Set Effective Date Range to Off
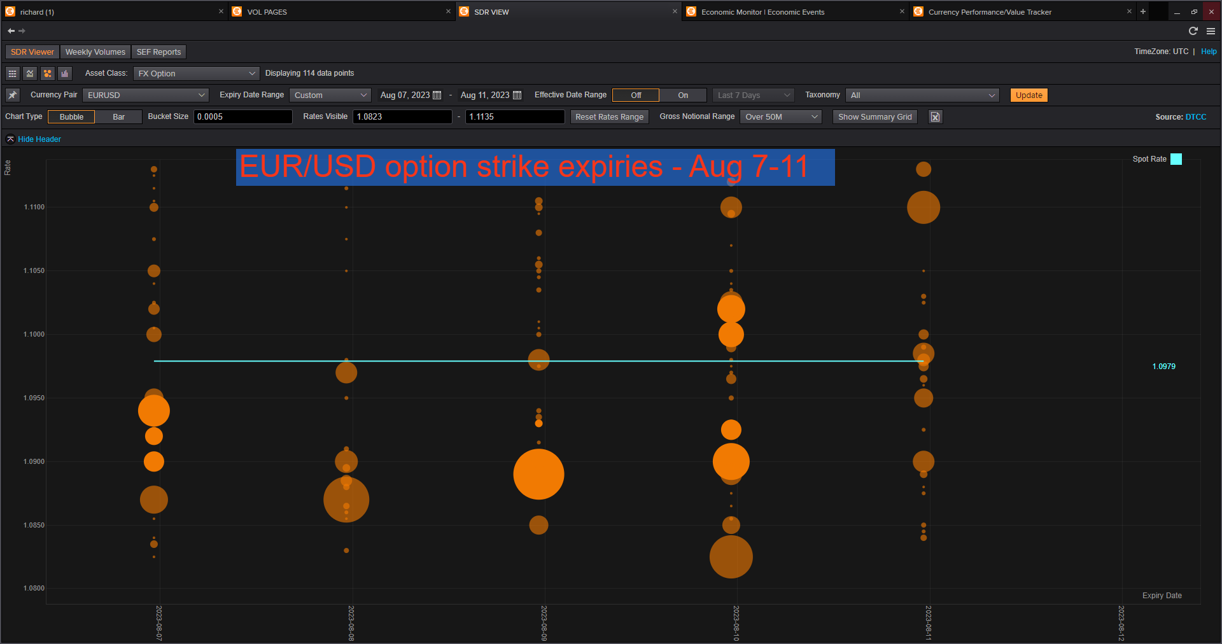The width and height of the screenshot is (1222, 644). pyautogui.click(x=636, y=95)
